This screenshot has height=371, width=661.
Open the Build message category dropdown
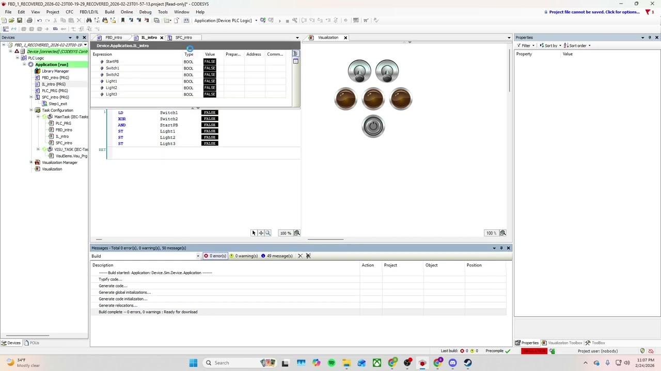(x=198, y=256)
